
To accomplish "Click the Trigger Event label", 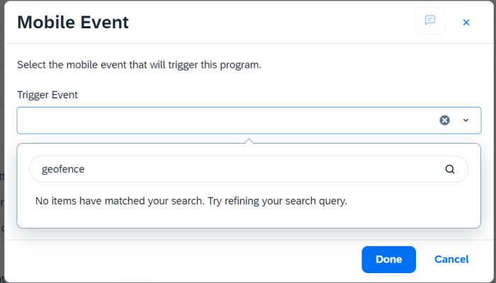I will click(47, 95).
